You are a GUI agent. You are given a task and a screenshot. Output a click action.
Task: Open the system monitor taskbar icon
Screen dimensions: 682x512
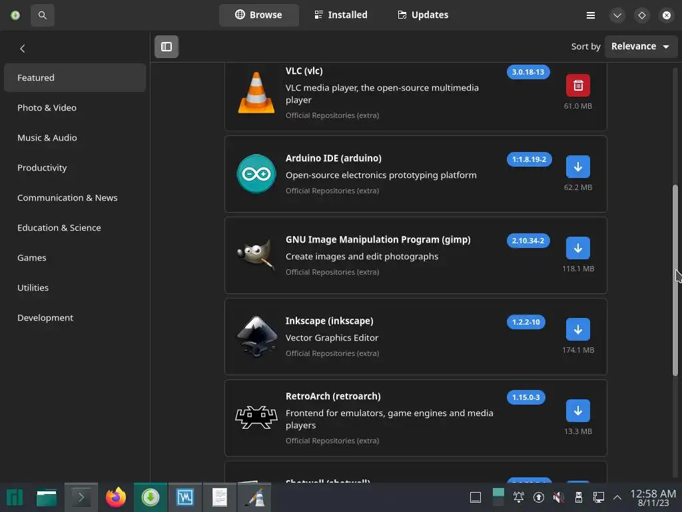click(x=185, y=497)
